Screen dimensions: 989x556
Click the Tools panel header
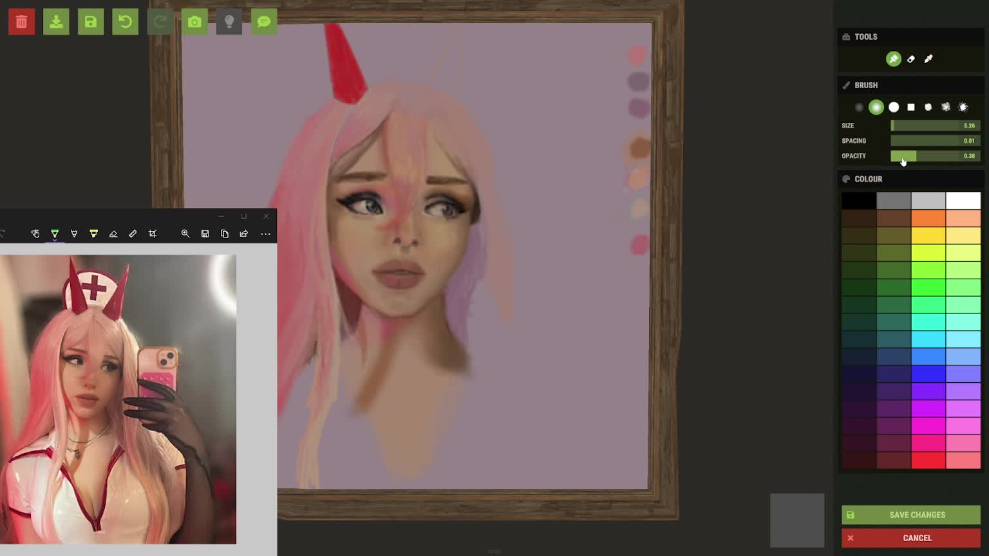[911, 37]
